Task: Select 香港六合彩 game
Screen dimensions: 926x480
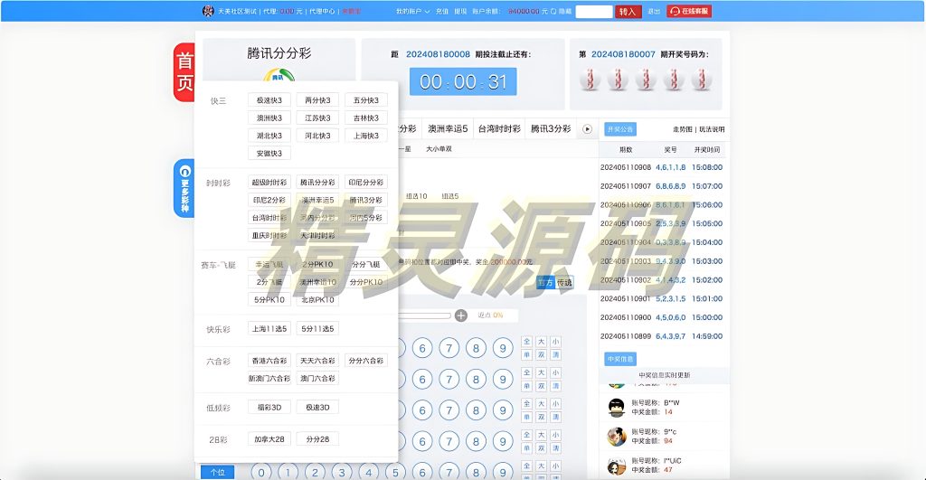Action: (269, 361)
